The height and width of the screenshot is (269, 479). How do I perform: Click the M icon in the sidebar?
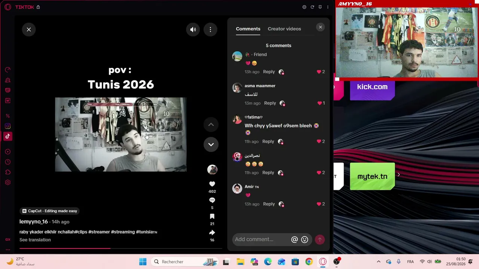point(7,101)
